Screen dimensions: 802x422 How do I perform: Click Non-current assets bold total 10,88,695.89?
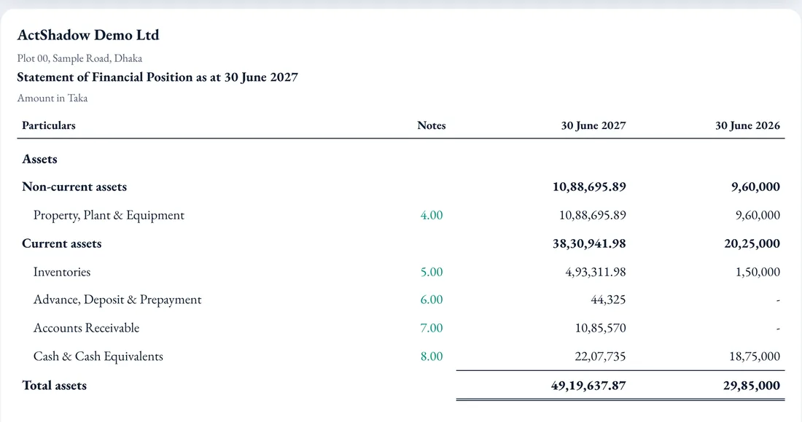(589, 187)
